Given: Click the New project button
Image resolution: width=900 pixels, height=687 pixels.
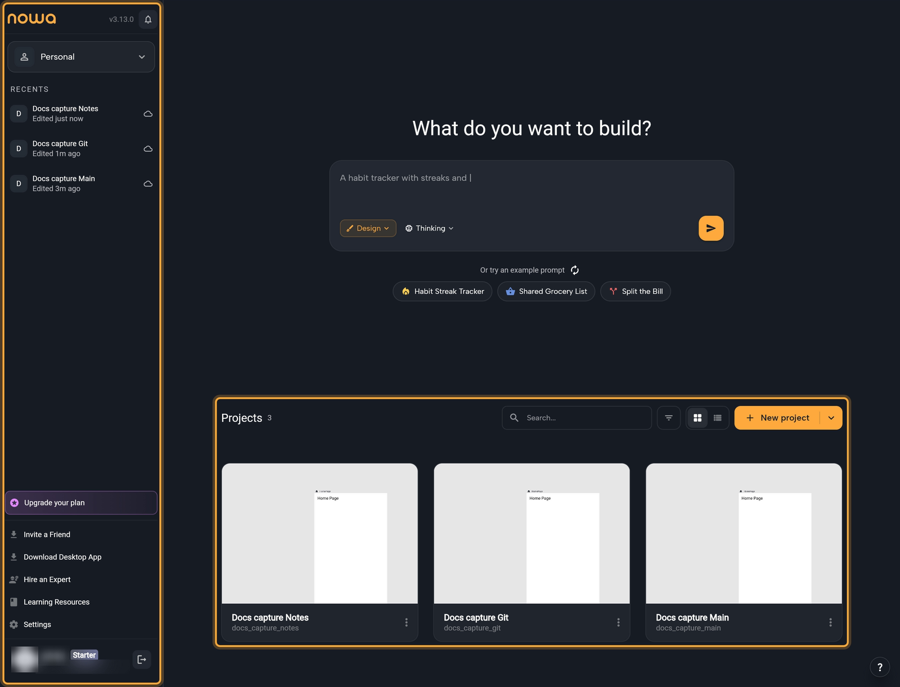Looking at the screenshot, I should (x=777, y=418).
